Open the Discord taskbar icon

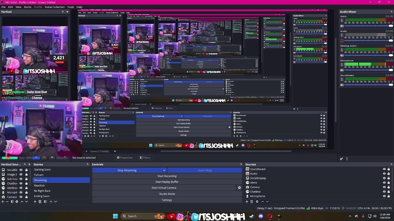point(261,216)
